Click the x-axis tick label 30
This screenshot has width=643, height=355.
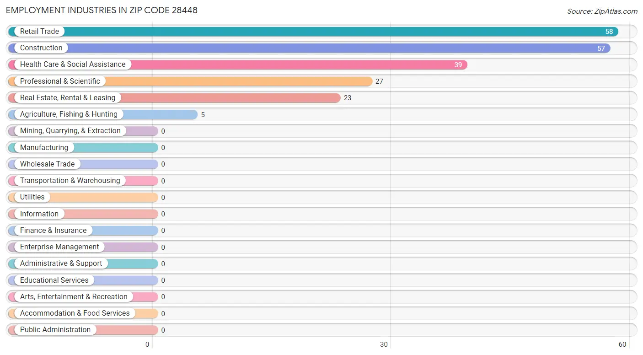(x=384, y=344)
